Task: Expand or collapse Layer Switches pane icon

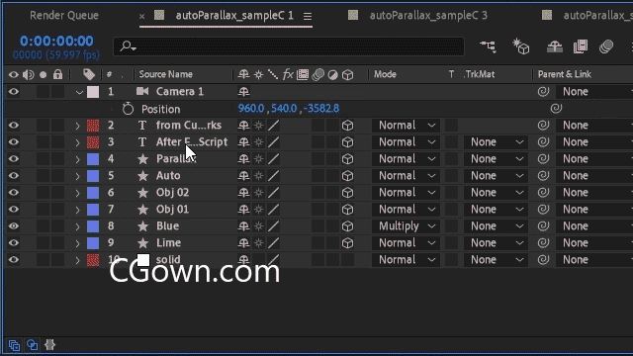Action: (14, 345)
